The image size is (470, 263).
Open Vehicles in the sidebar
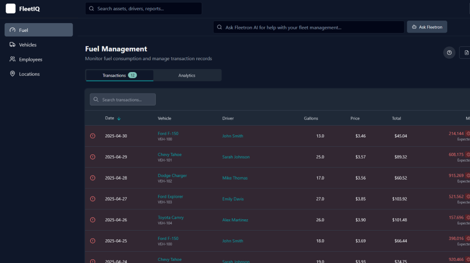[x=28, y=45]
